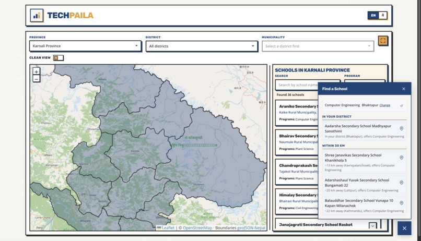Click map pin for Adarshashaul Yuvak Secondary School
The width and height of the screenshot is (421, 241).
click(401, 183)
